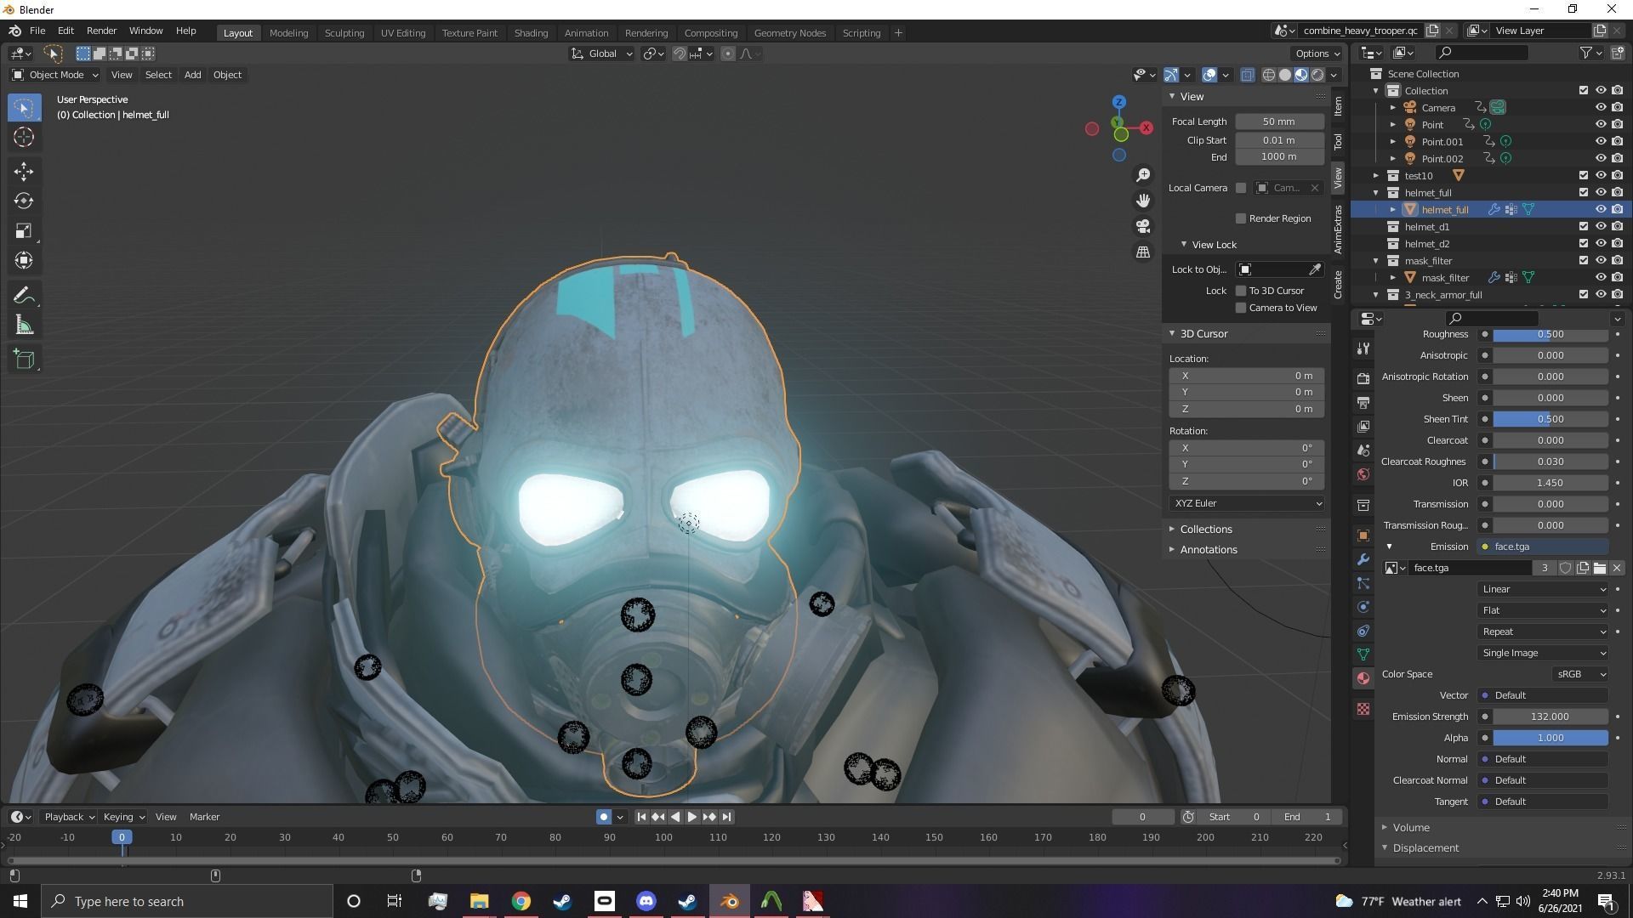Switch to Texture Properties checker tab

pos(1363,708)
